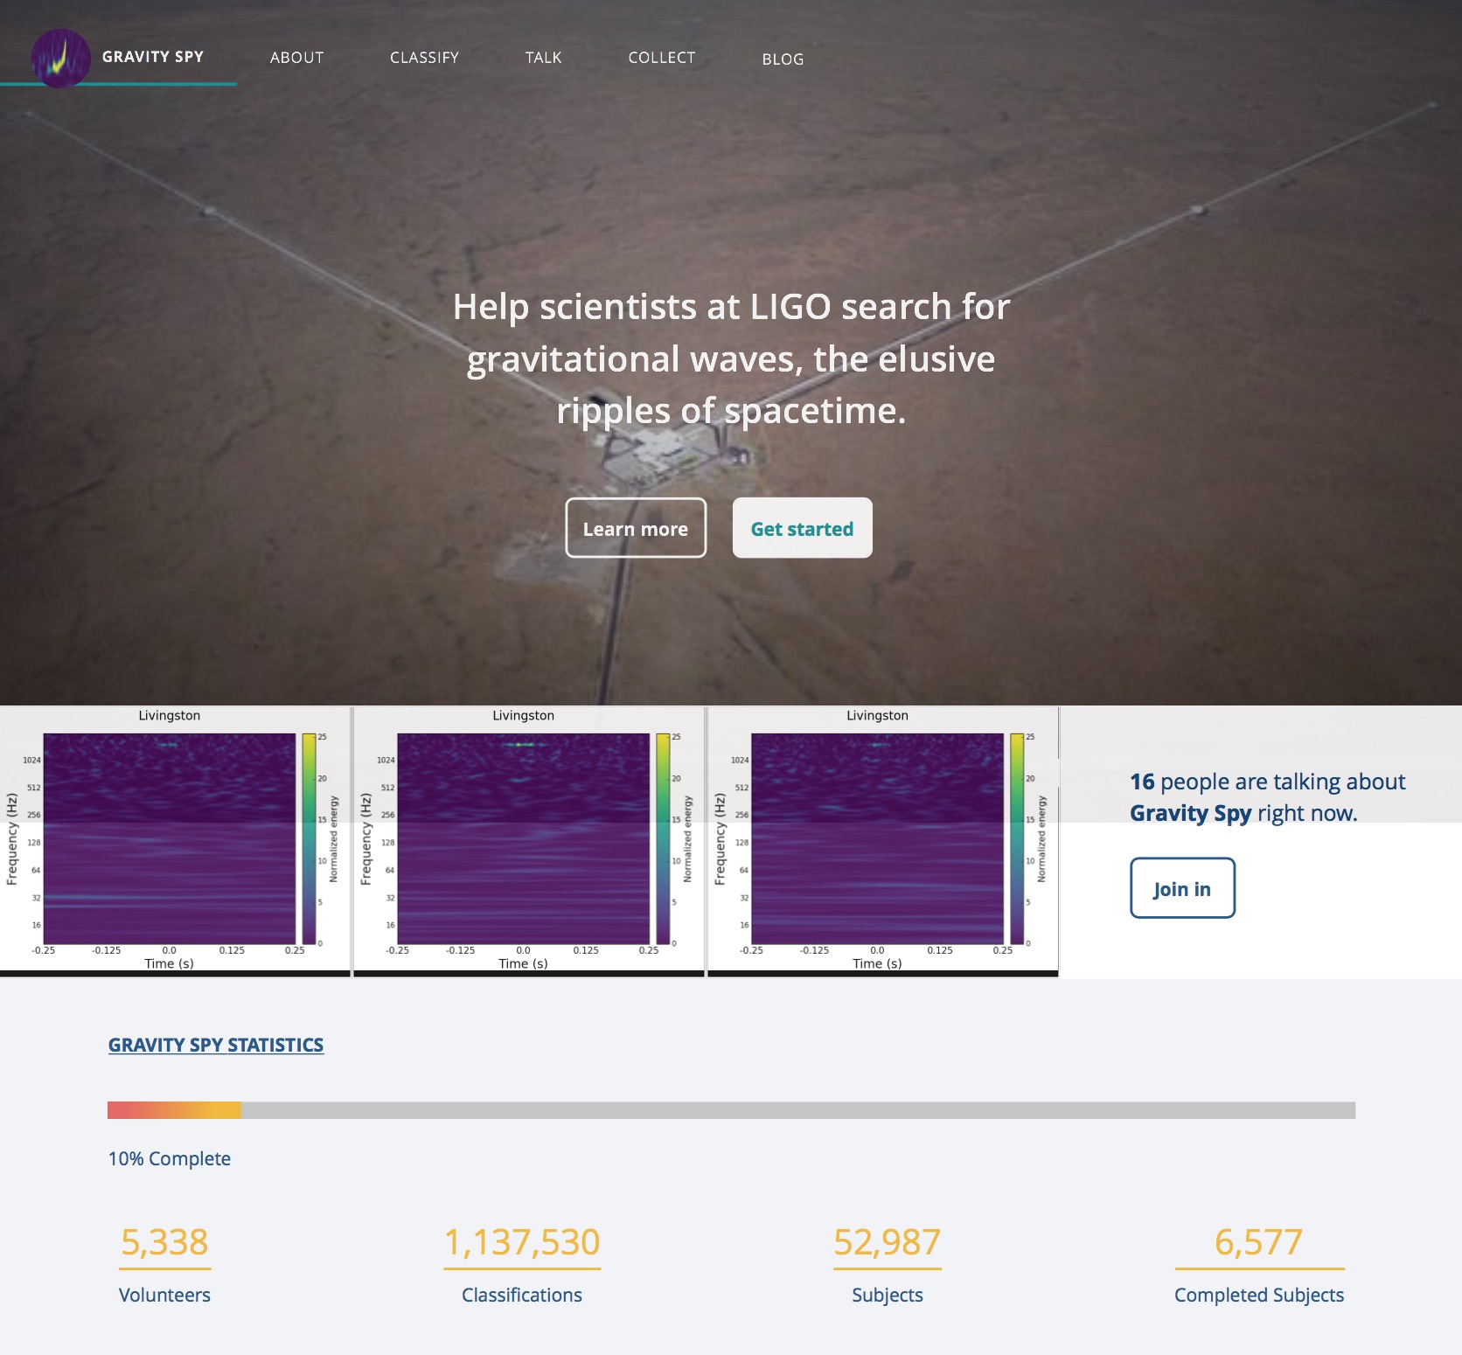
Task: Select COLLECT in the navigation
Action: [662, 58]
